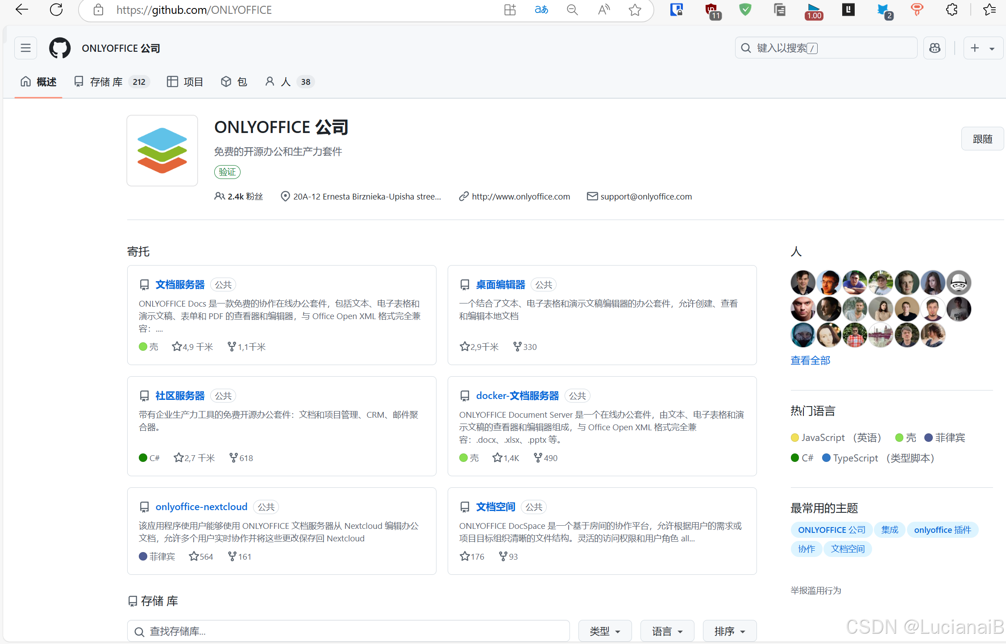
Task: Open the 语言 filter dropdown
Action: 667,631
